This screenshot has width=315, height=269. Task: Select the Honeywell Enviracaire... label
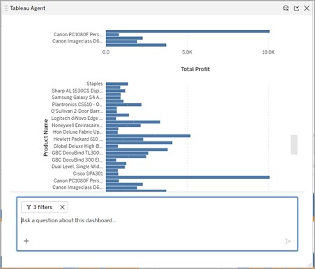(77, 125)
